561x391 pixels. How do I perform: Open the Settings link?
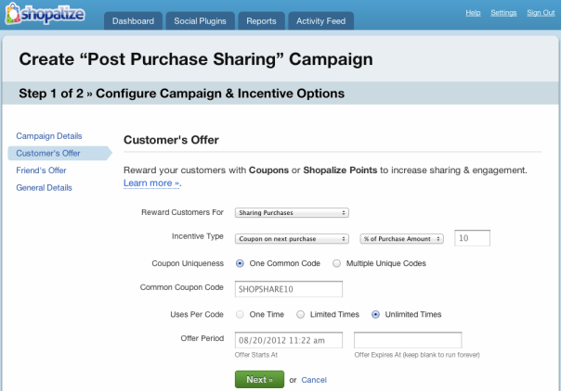point(503,13)
